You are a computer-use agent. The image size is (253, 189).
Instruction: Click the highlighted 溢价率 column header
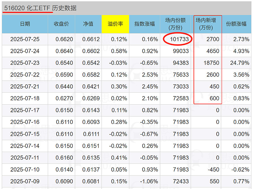(x=115, y=24)
